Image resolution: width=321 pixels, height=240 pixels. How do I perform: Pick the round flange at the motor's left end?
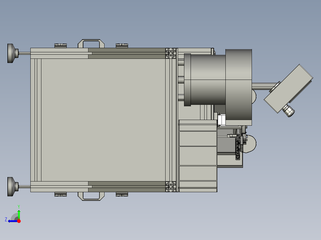(x=187, y=80)
